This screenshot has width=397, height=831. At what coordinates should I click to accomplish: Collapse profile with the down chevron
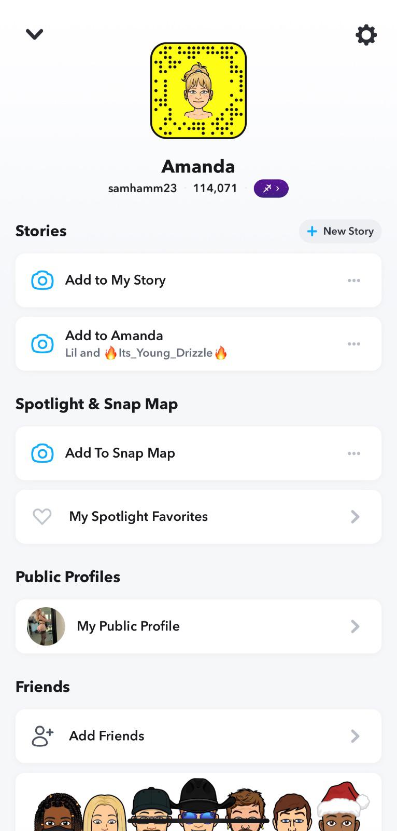pos(35,34)
